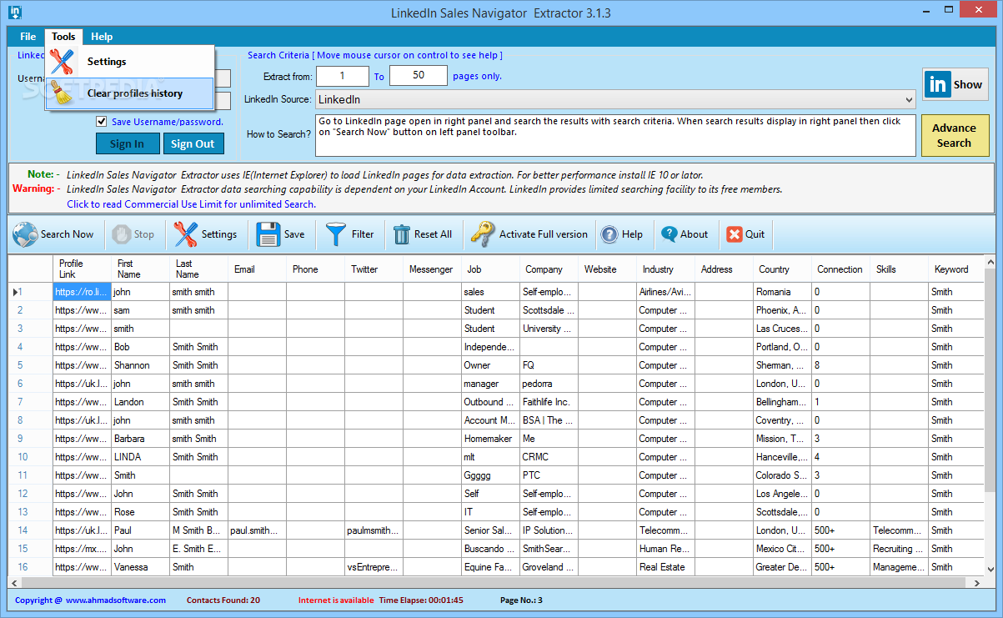The width and height of the screenshot is (1003, 618).
Task: Click the Advance Search button
Action: tap(955, 135)
